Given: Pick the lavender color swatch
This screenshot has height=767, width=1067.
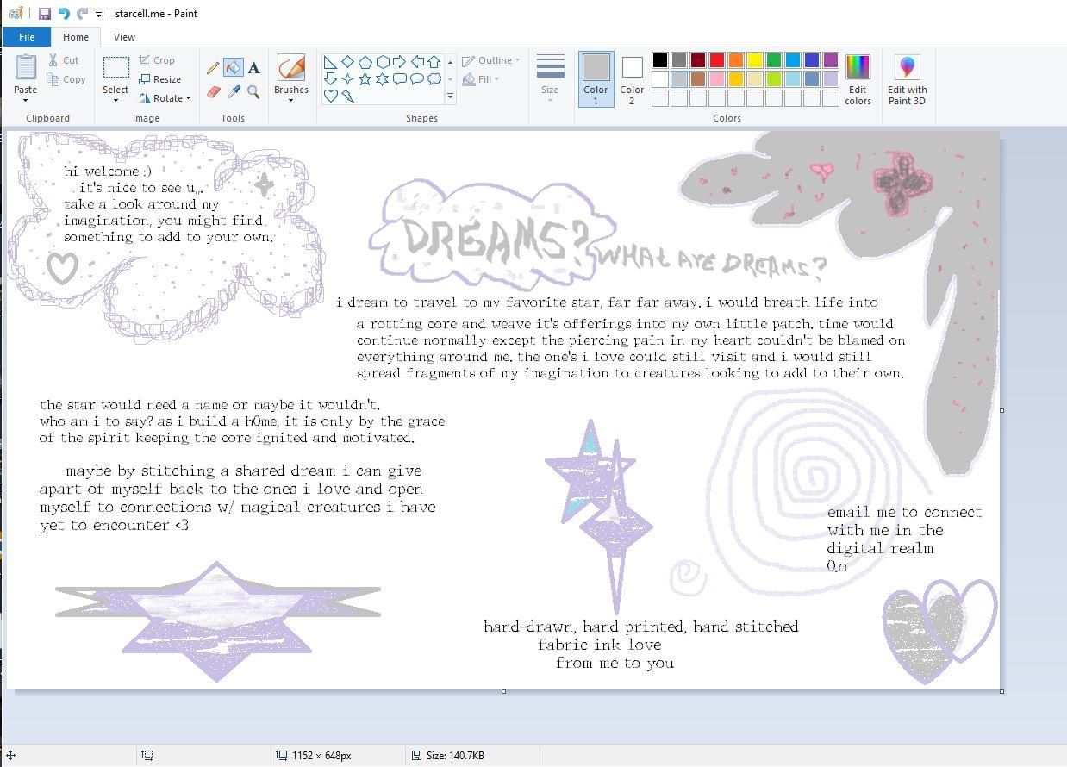Looking at the screenshot, I should click(x=831, y=79).
